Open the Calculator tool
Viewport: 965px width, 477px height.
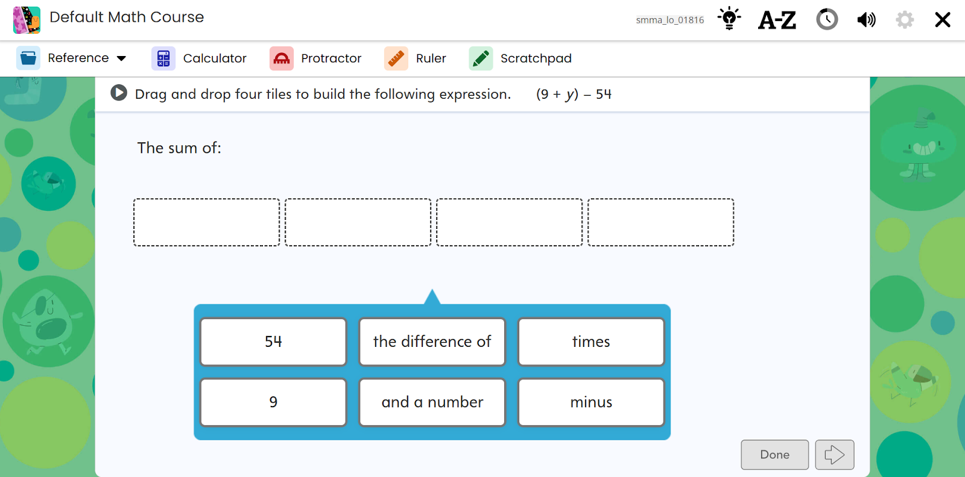coord(199,58)
